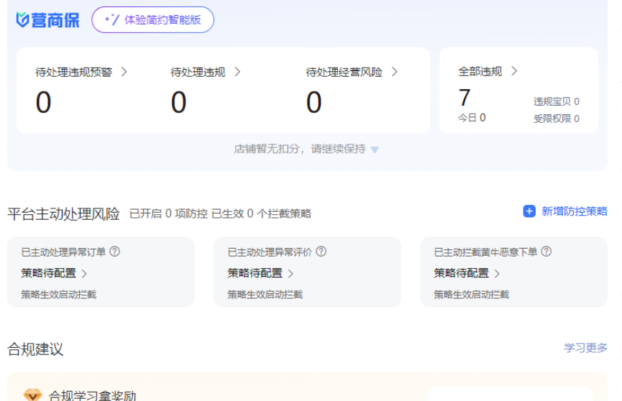Click the sparkle icon in 体验简约智能版

tap(111, 20)
